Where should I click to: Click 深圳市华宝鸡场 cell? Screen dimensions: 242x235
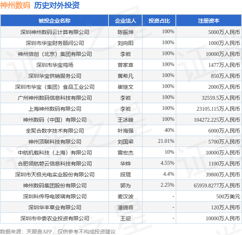[x=55, y=65]
